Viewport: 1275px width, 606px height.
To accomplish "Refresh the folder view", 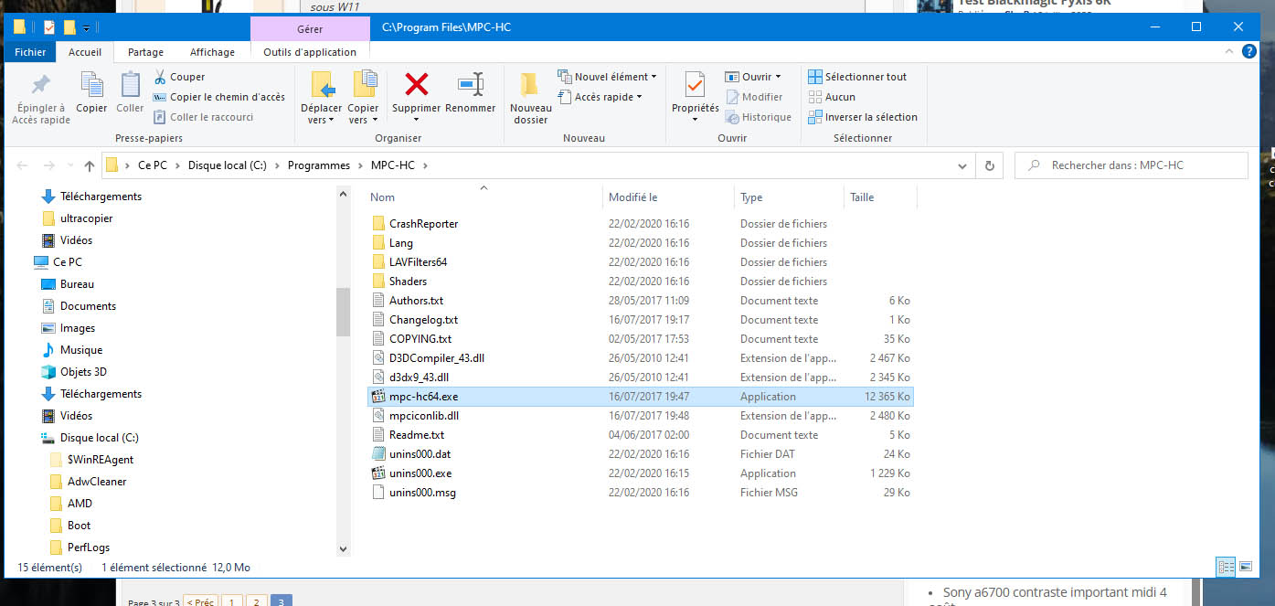I will (x=989, y=165).
